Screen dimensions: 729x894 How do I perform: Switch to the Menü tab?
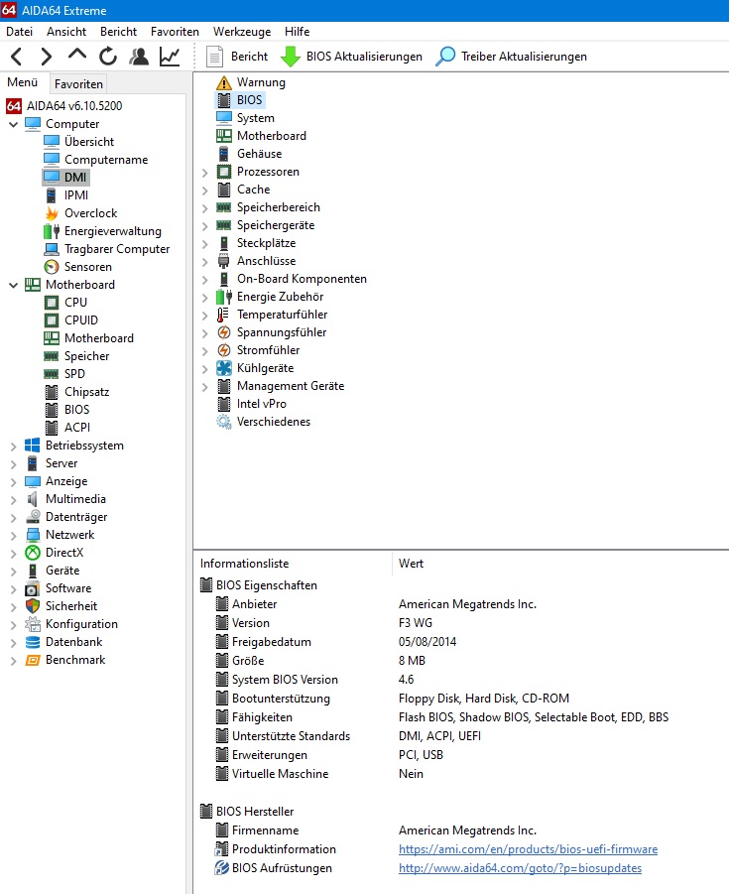pyautogui.click(x=22, y=82)
